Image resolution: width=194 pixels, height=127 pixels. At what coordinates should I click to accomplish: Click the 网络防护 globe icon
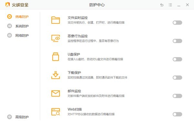[9, 35]
